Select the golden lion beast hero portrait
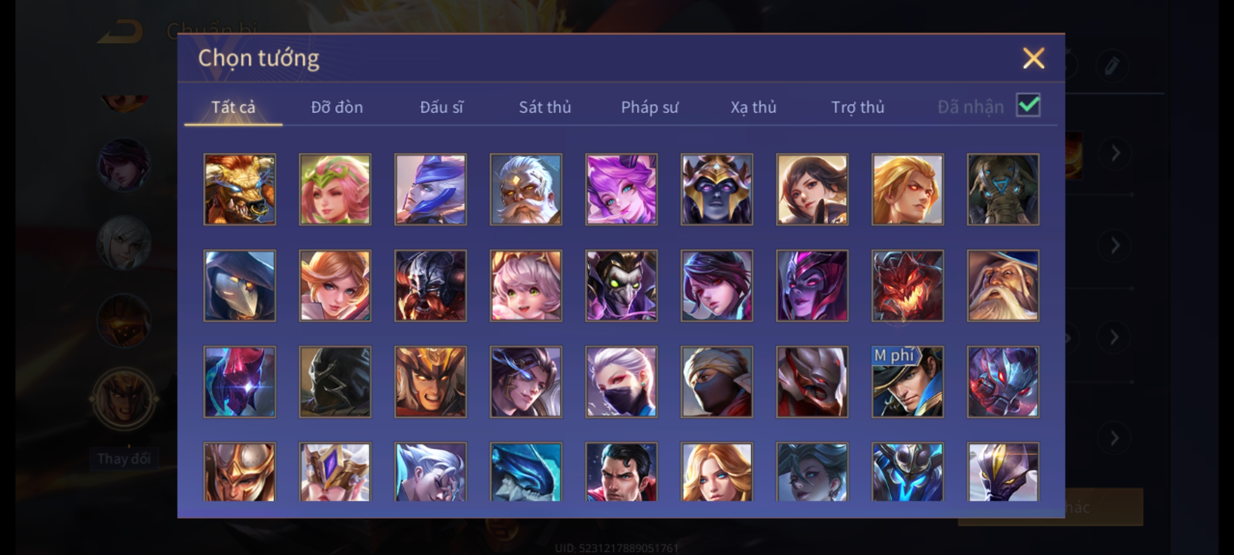Screen dimensions: 1234x555 click(240, 189)
